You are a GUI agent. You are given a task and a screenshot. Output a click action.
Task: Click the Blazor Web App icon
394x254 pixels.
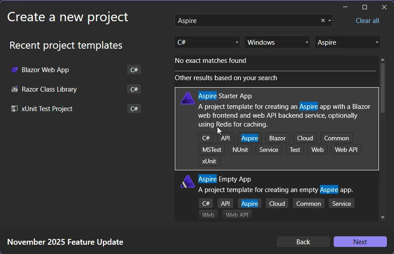point(15,70)
